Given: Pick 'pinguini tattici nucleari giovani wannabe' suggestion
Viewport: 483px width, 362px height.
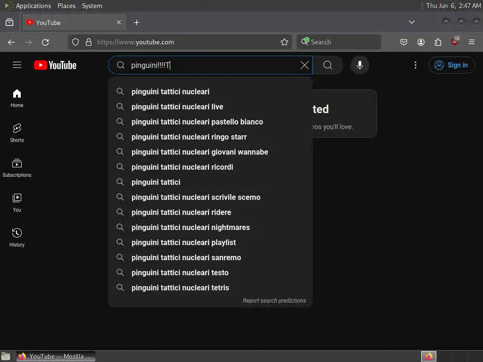Looking at the screenshot, I should 210,152.
